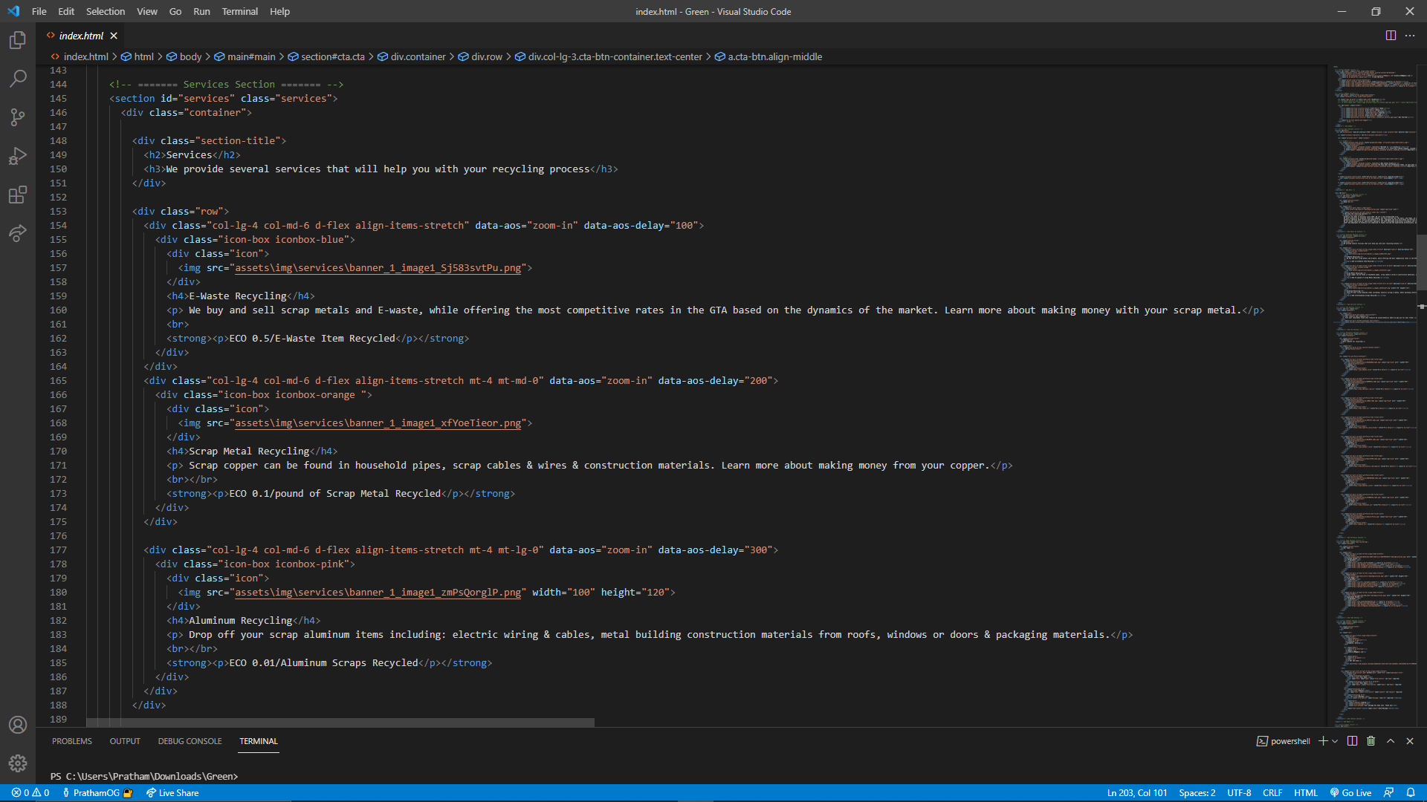Click the horizontal editor scrollbar
Screen dimensions: 1427x802
tap(340, 723)
